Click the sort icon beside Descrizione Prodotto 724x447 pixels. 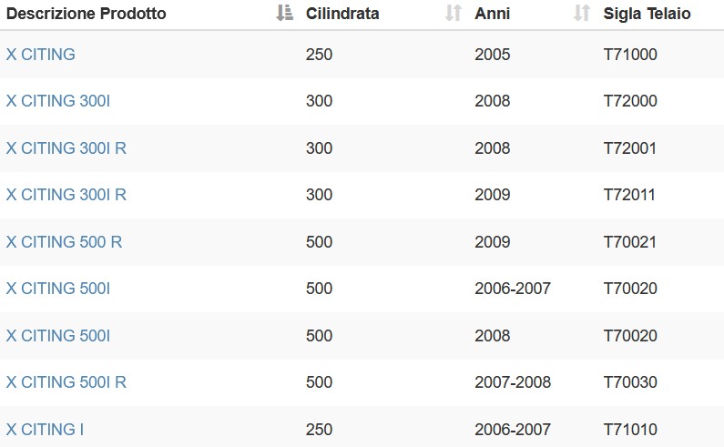click(284, 13)
